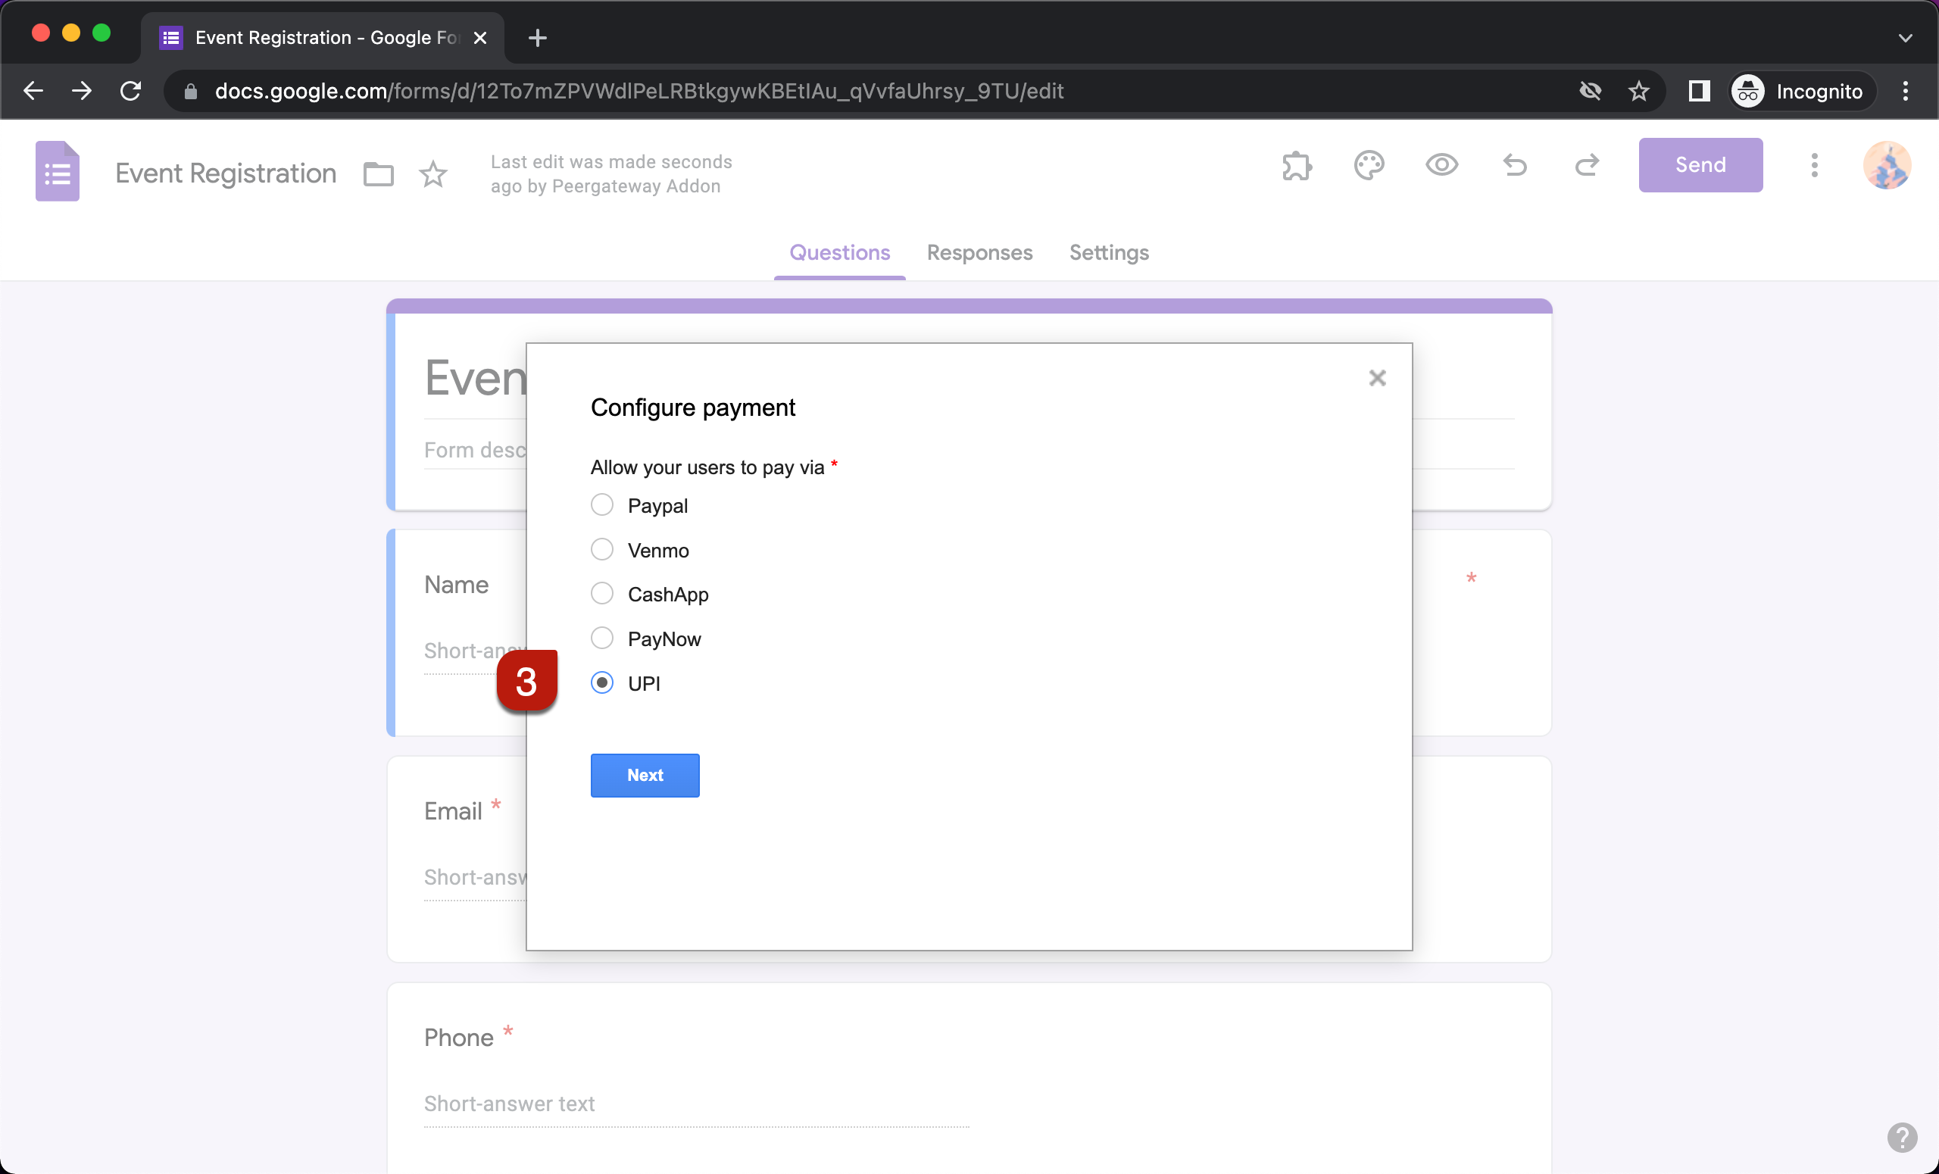
Task: Click the Preview eye icon
Action: [x=1441, y=165]
